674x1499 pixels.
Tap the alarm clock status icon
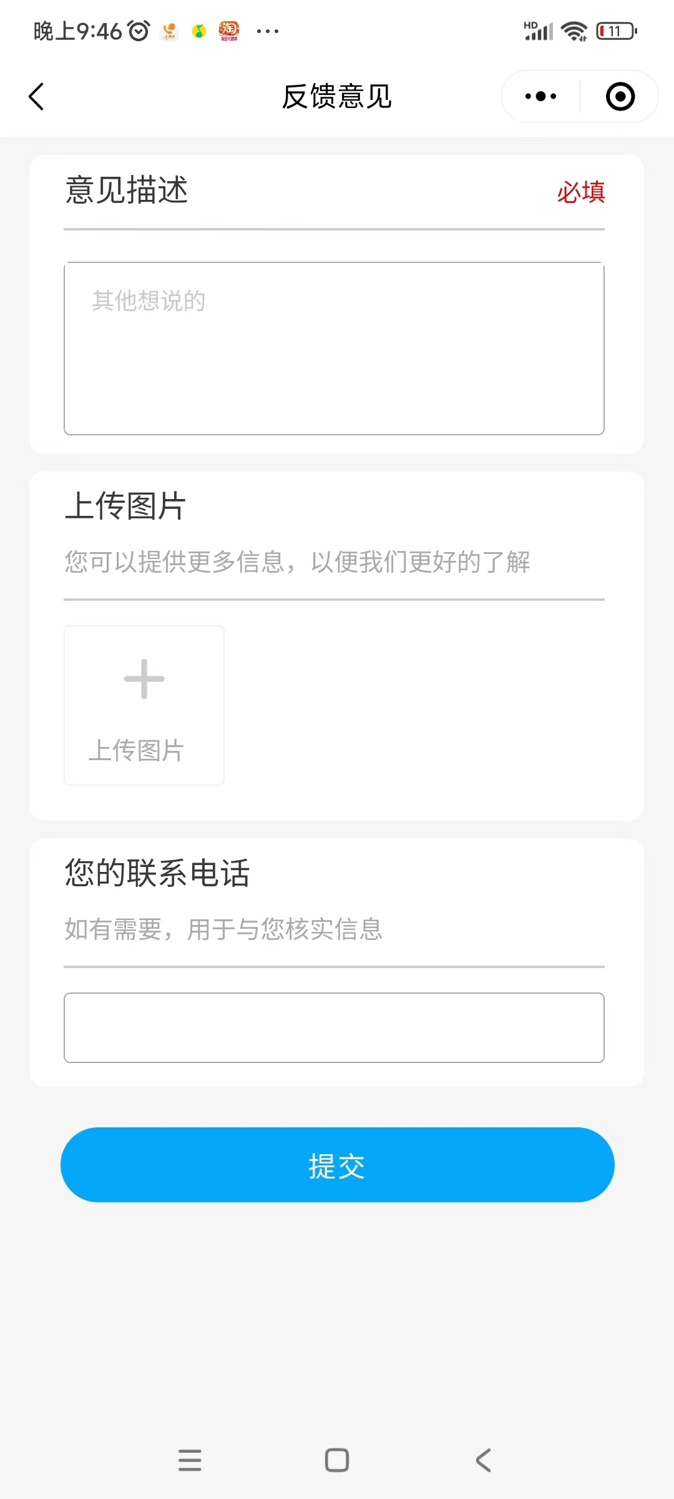(x=139, y=31)
